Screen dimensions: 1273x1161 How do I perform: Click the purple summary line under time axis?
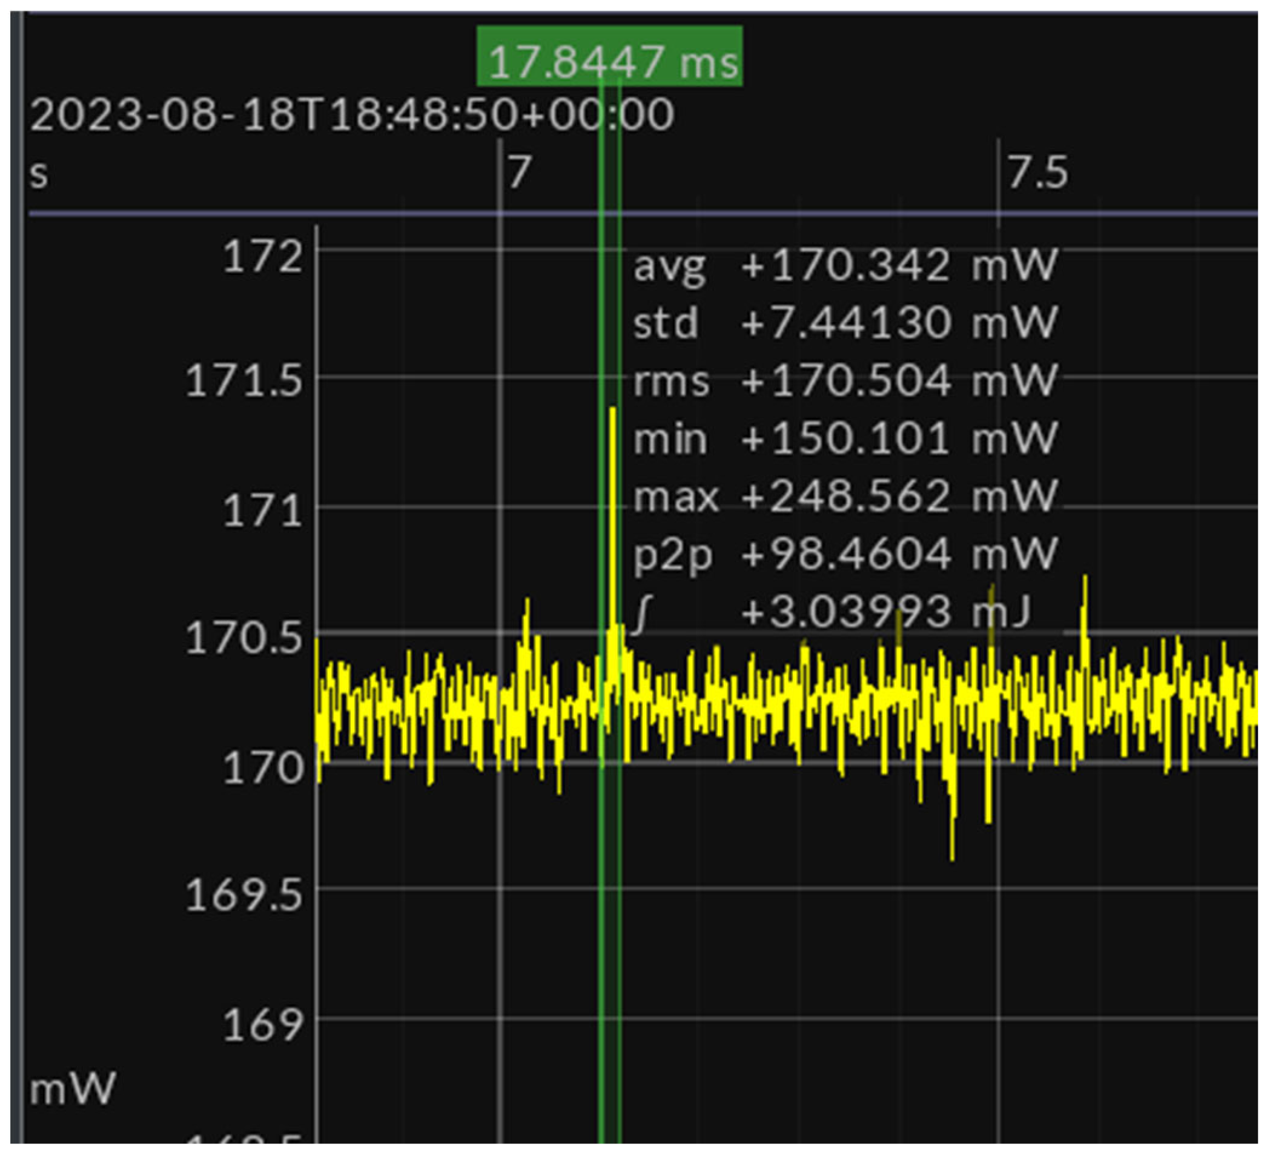pyautogui.click(x=821, y=214)
